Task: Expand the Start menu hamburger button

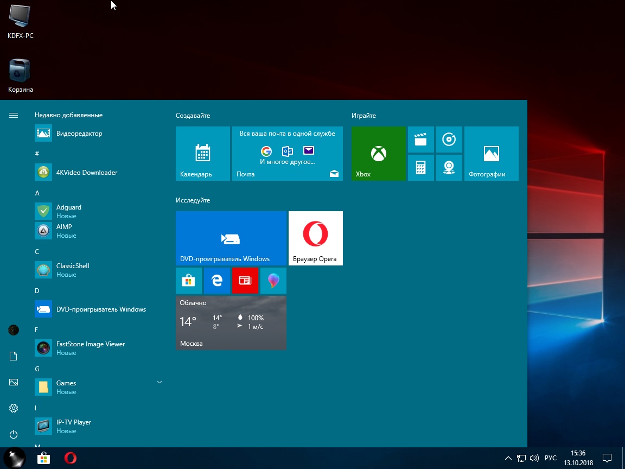Action: (14, 115)
